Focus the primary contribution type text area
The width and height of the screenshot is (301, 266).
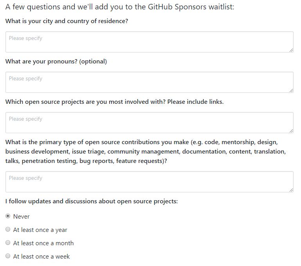[150, 182]
